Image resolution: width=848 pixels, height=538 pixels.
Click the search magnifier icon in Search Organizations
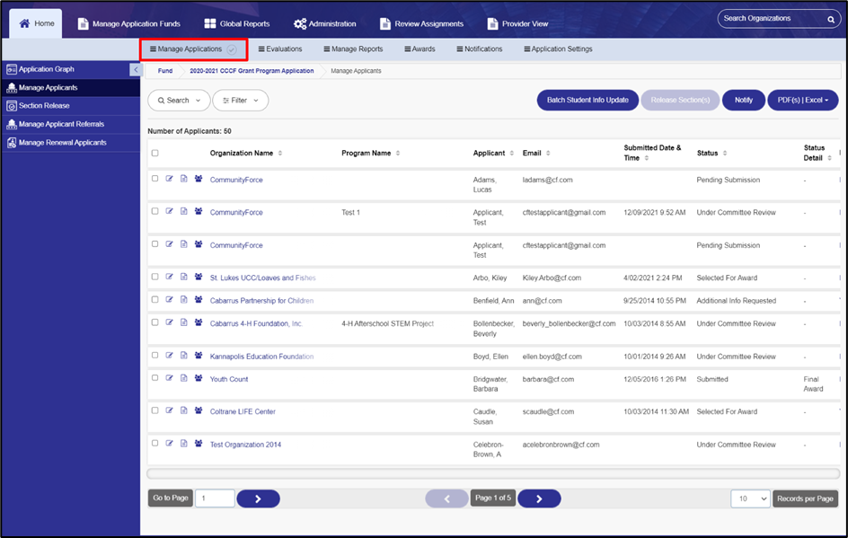pyautogui.click(x=831, y=20)
